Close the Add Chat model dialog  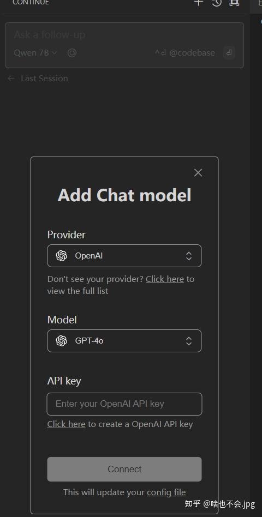(x=198, y=172)
